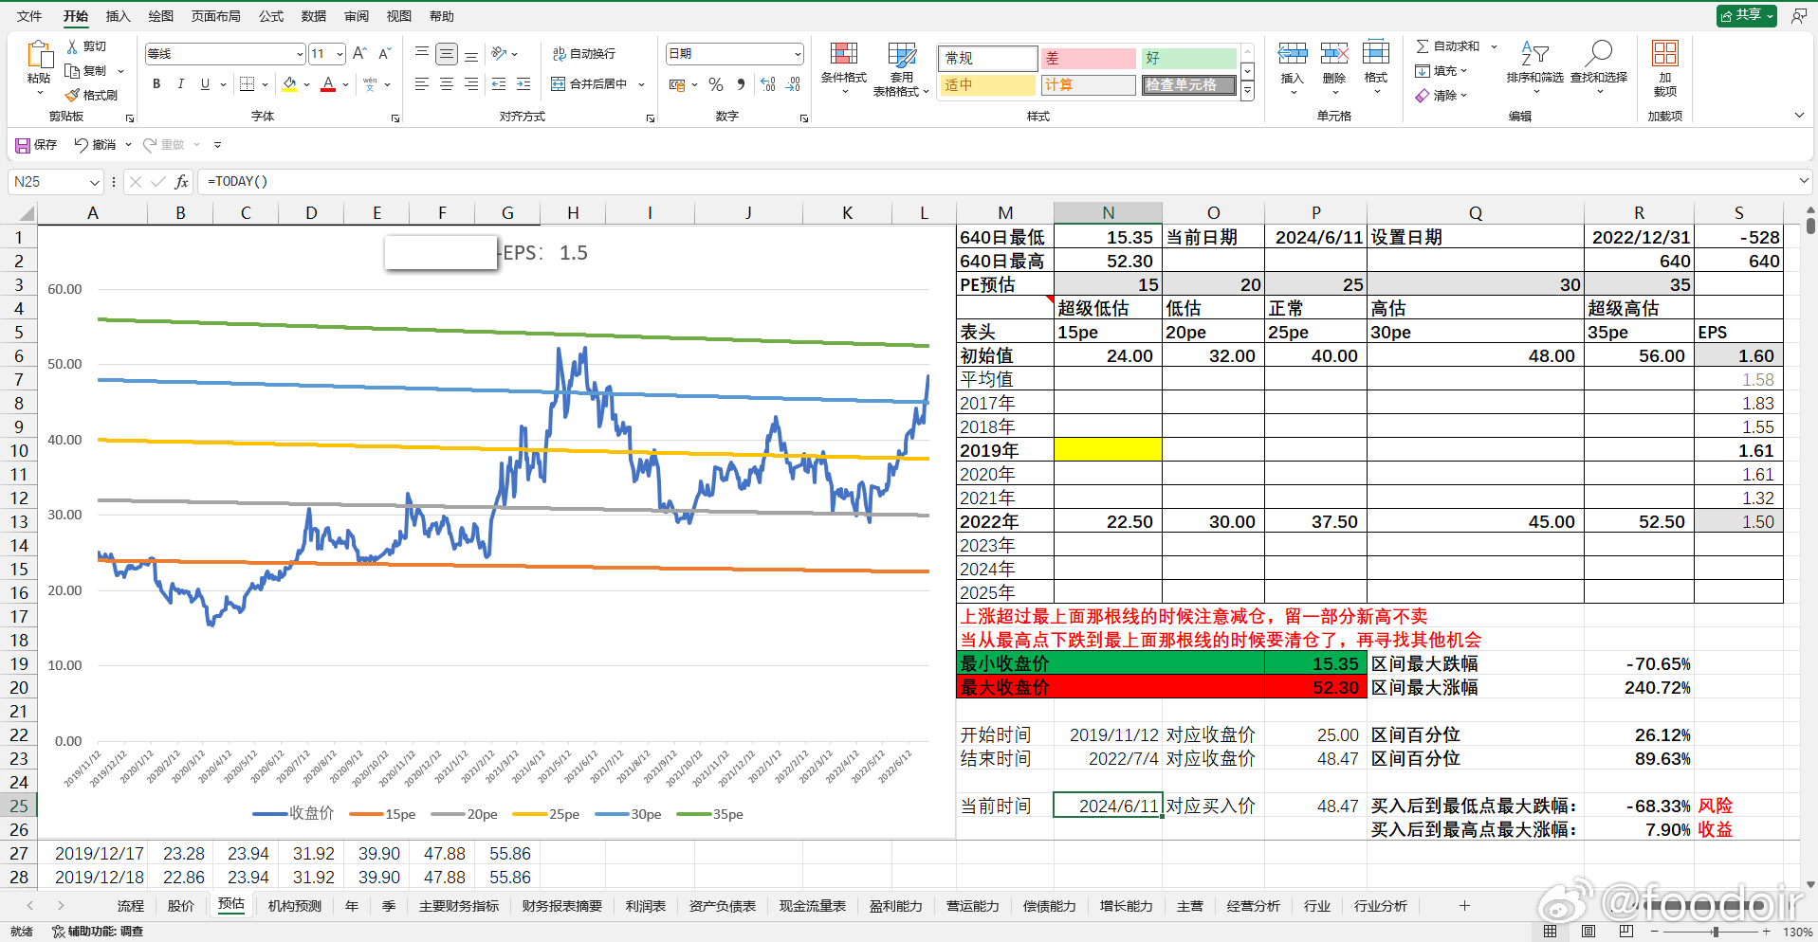Open the number format dropdown showing 日期
This screenshot has width=1818, height=942.
point(798,54)
